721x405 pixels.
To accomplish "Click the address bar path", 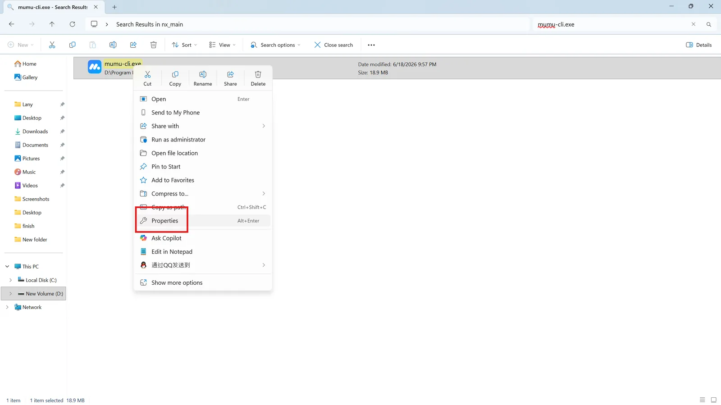I will (150, 24).
